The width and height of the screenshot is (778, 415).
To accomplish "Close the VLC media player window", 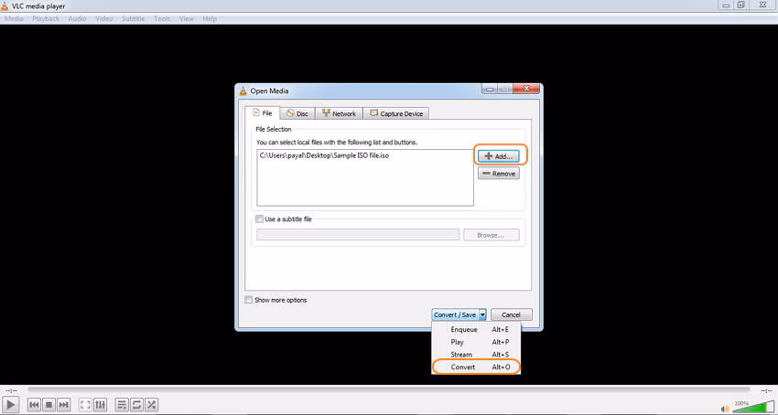I will [x=763, y=5].
